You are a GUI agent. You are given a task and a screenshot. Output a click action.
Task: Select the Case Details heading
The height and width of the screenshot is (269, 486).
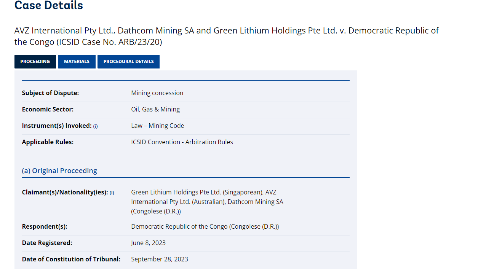[x=49, y=5]
